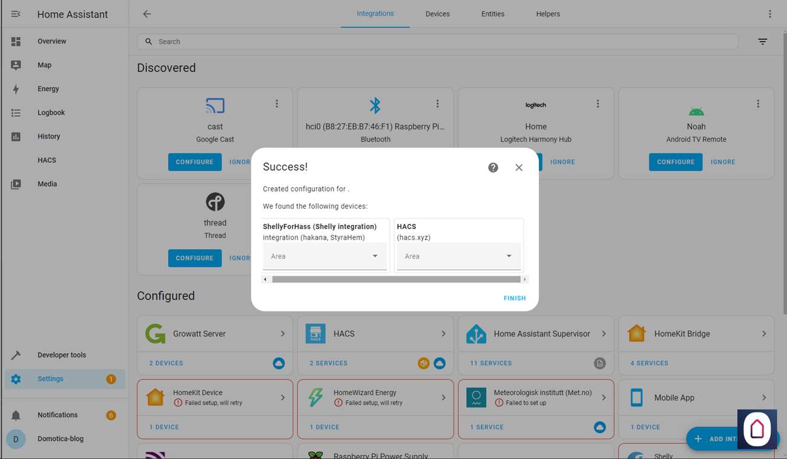Collapse the sidebar using the menu icon
The image size is (787, 459).
[16, 14]
